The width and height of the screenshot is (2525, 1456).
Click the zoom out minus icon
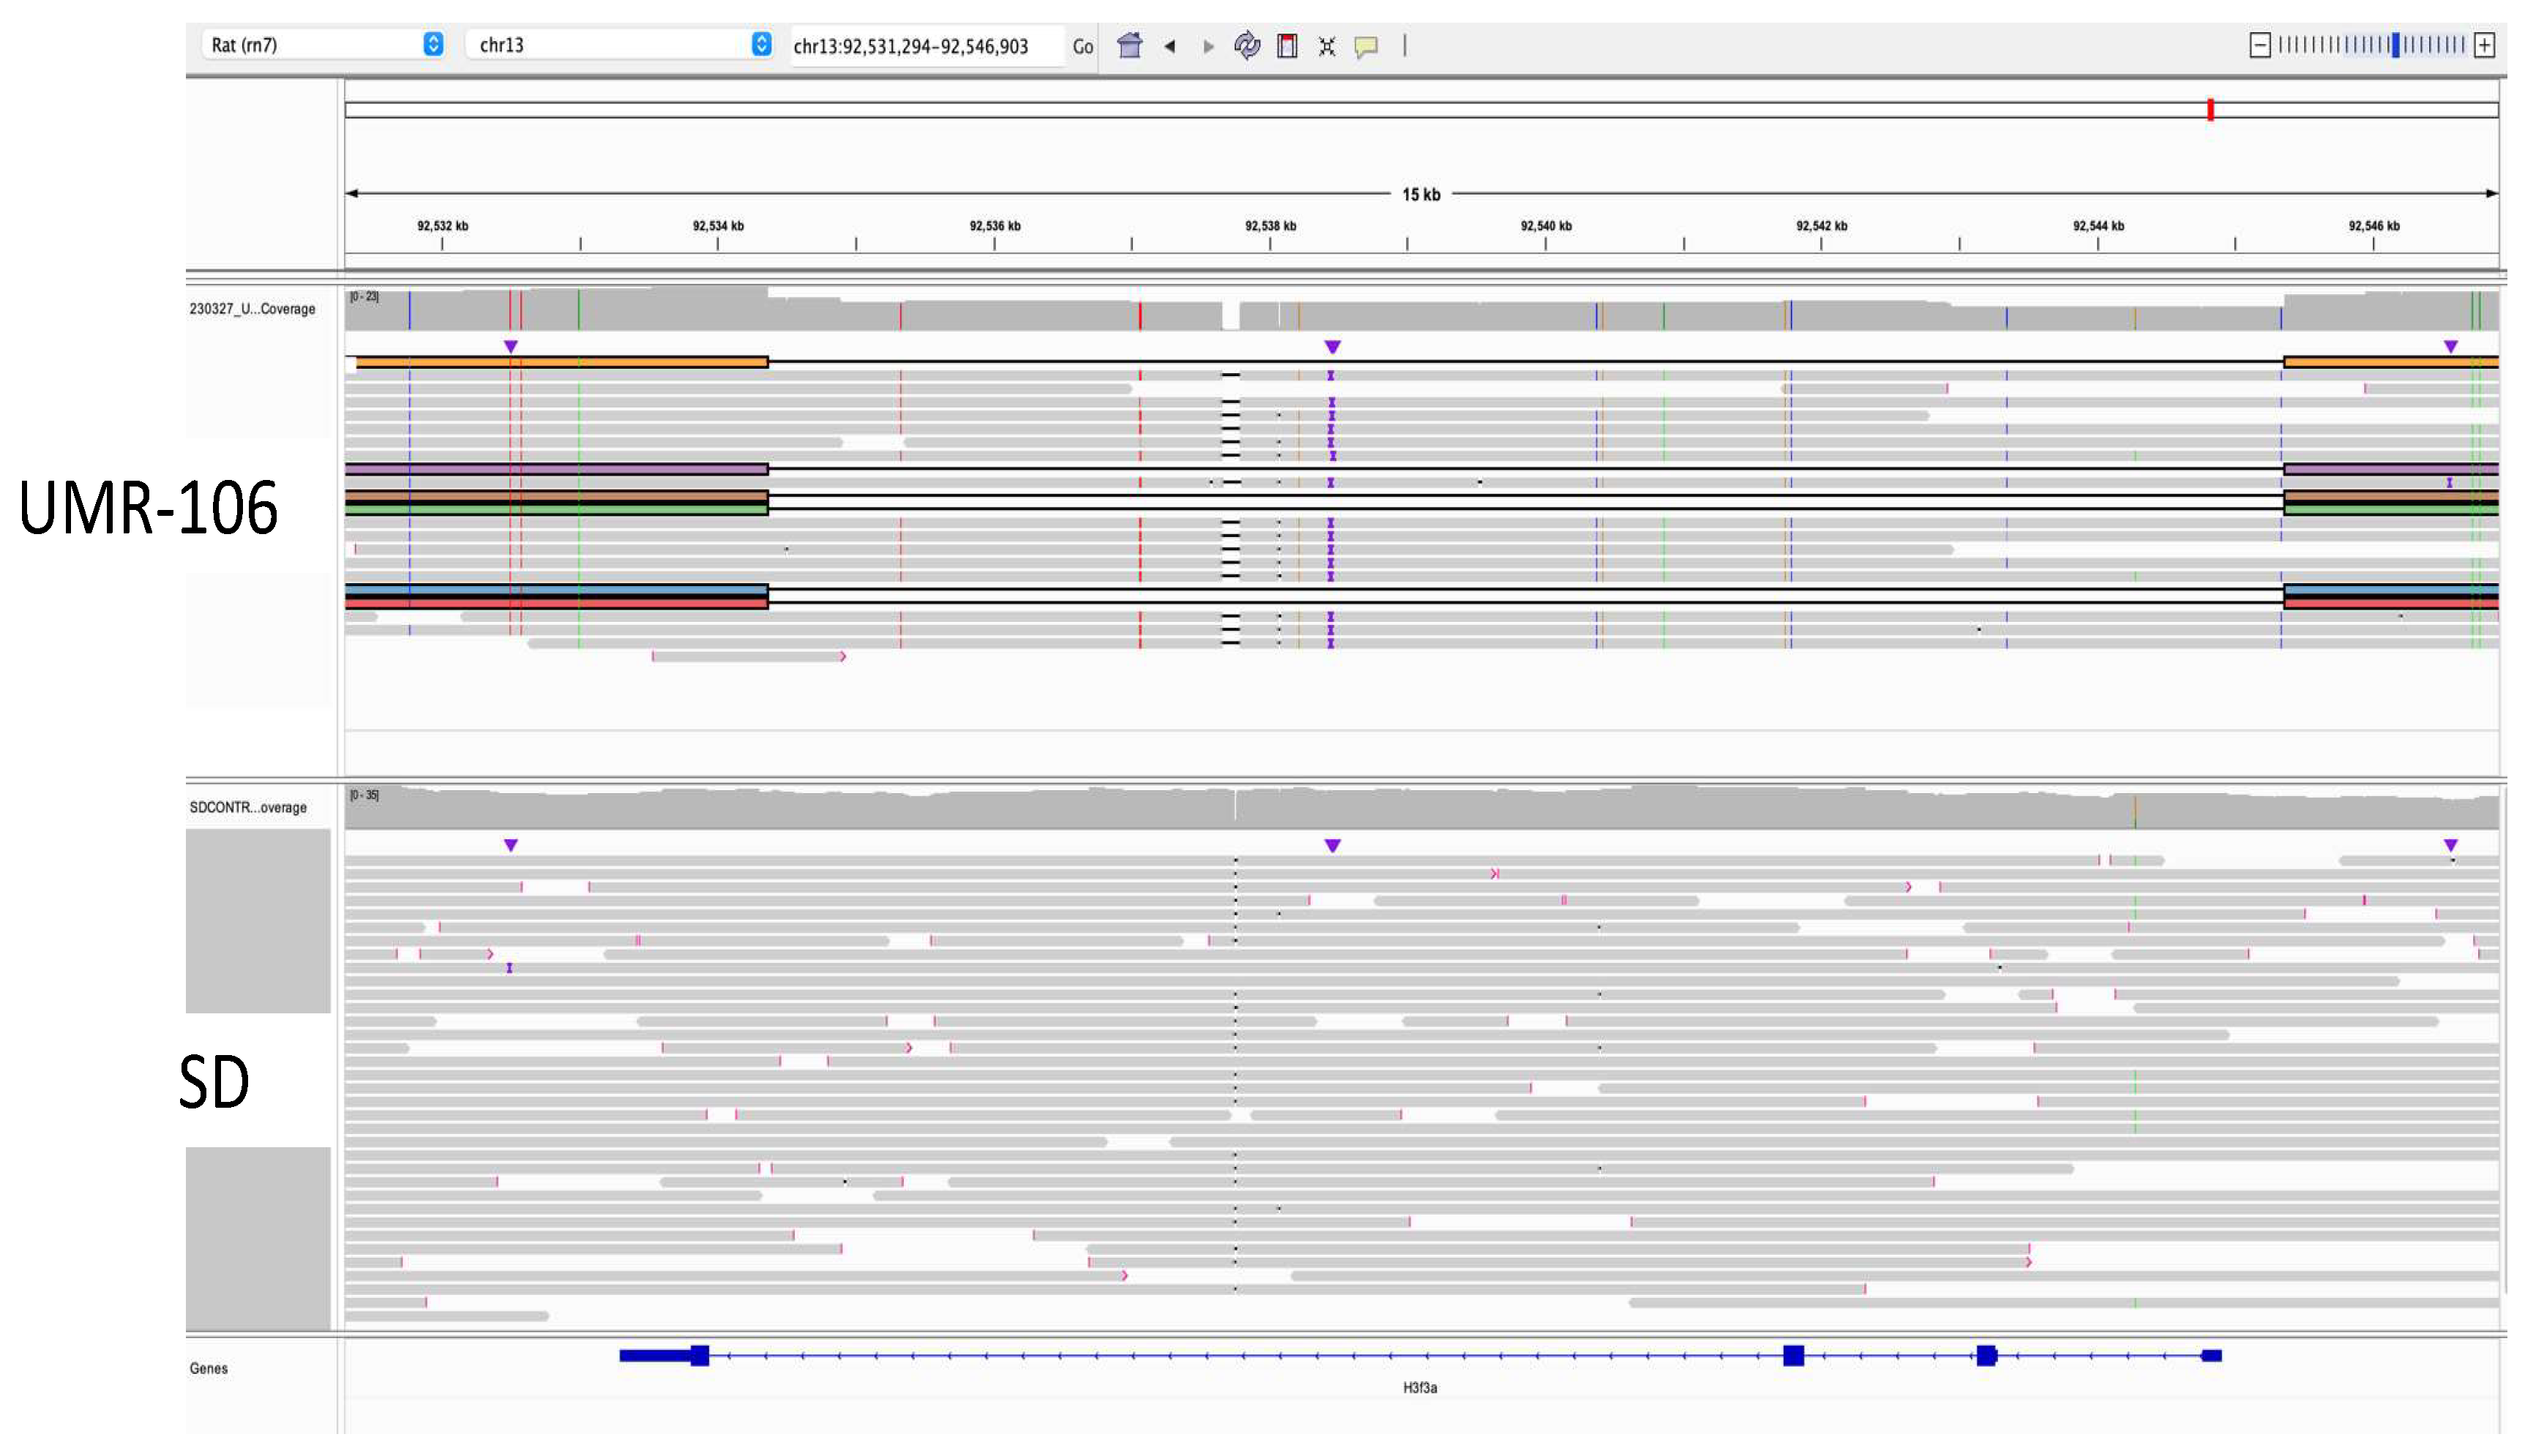click(2262, 44)
